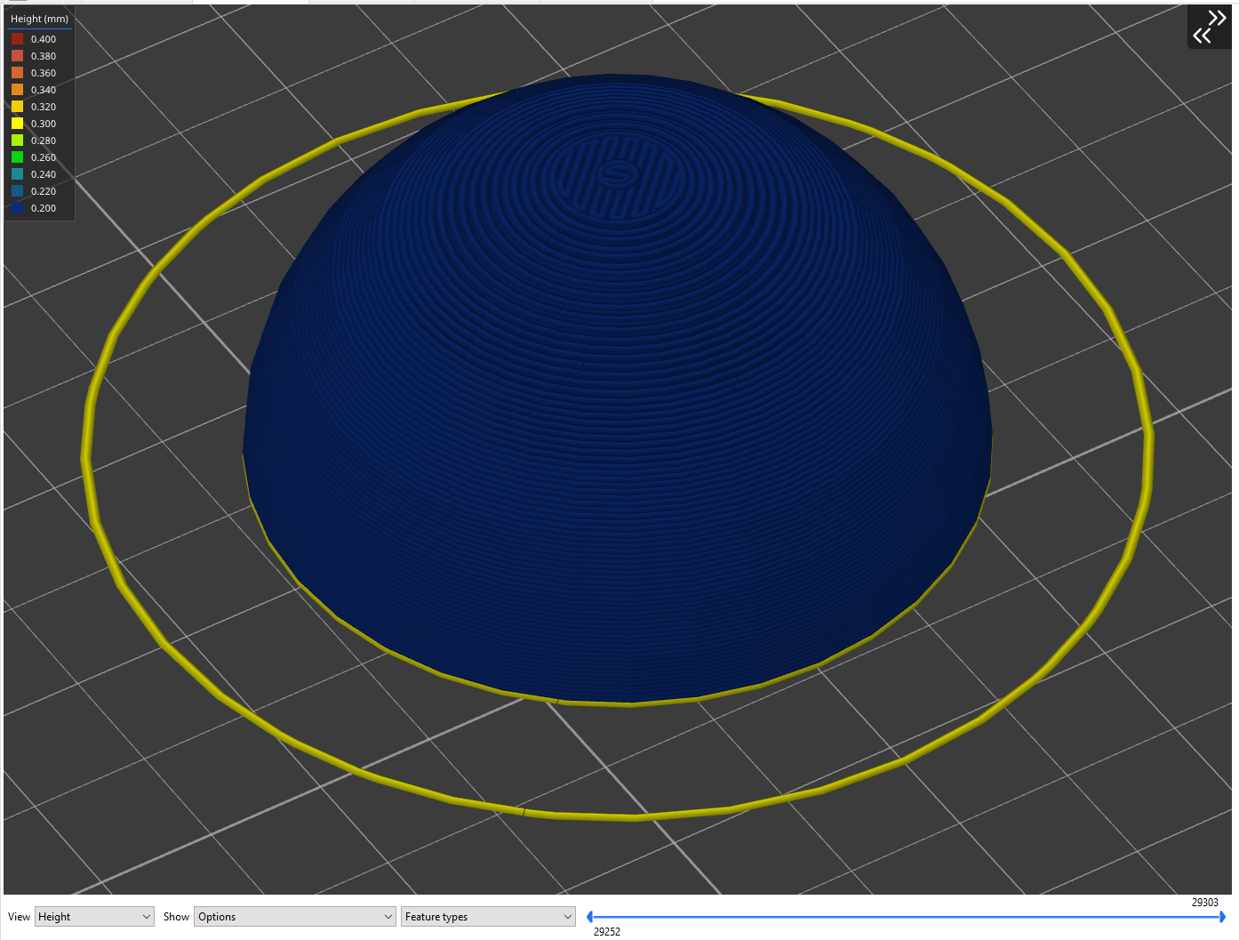Click the View label in bottom bar
The height and width of the screenshot is (940, 1239).
coord(19,917)
